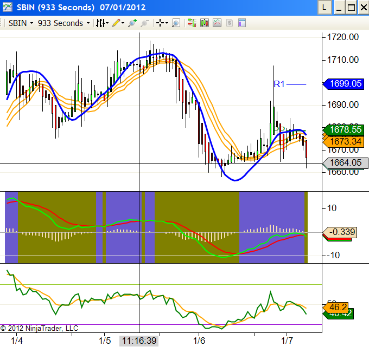Viewport: 369px width, 353px height.
Task: Click the 1/7 date axis label
Action: pyautogui.click(x=287, y=341)
